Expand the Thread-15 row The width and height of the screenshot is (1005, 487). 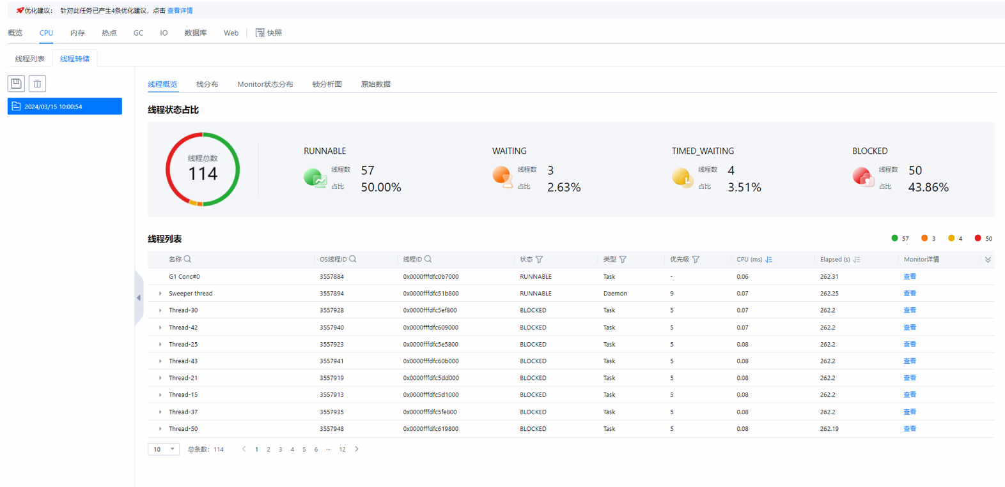[x=160, y=395]
